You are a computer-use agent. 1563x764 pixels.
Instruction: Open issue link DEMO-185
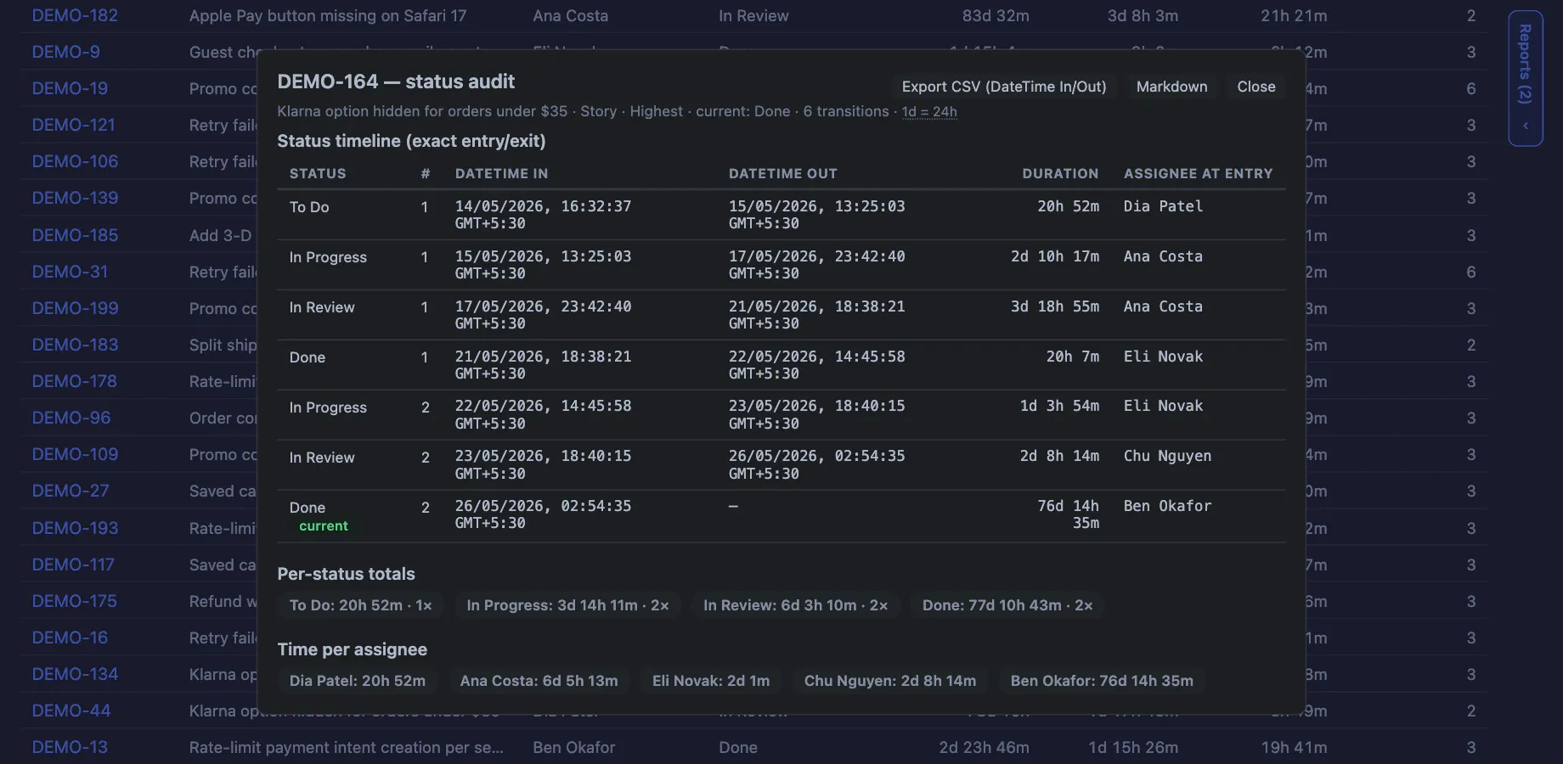click(x=75, y=235)
